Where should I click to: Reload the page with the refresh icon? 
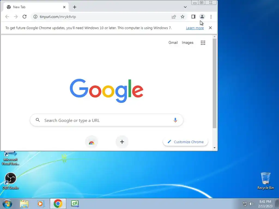pyautogui.click(x=25, y=17)
